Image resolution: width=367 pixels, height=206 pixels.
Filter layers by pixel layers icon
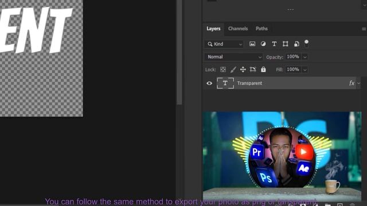click(x=252, y=44)
